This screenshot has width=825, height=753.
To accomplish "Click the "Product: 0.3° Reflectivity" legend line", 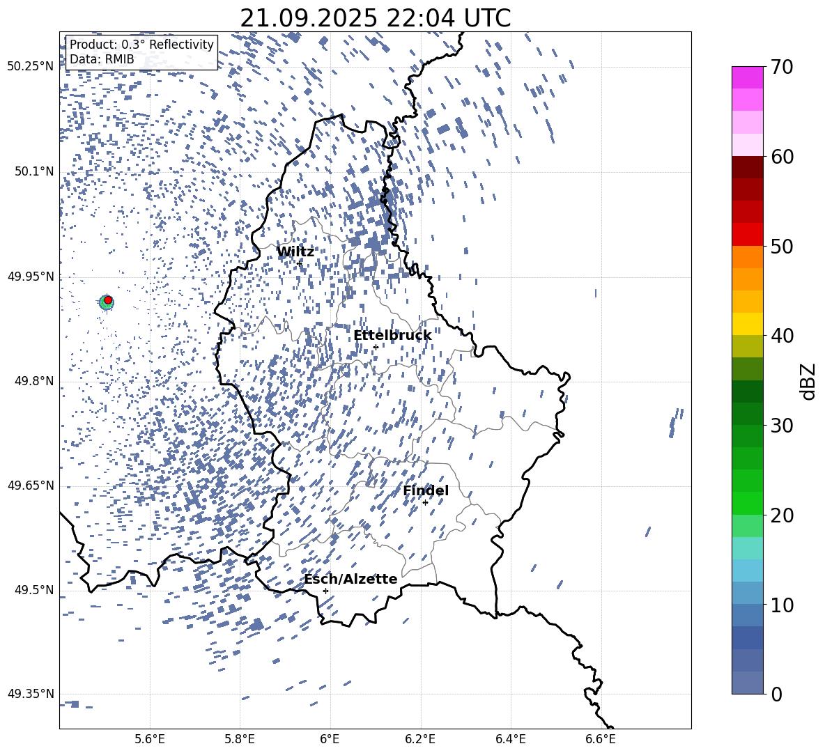I will [141, 44].
